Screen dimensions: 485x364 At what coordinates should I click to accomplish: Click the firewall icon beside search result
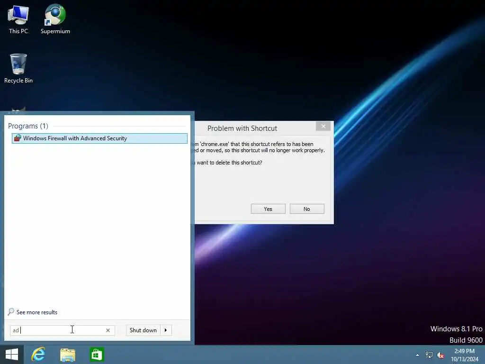click(x=18, y=138)
